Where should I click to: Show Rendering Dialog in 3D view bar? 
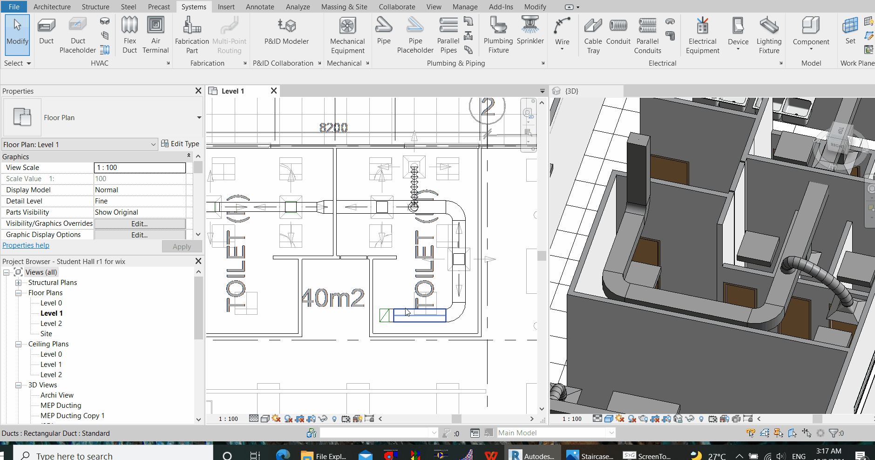coord(643,419)
